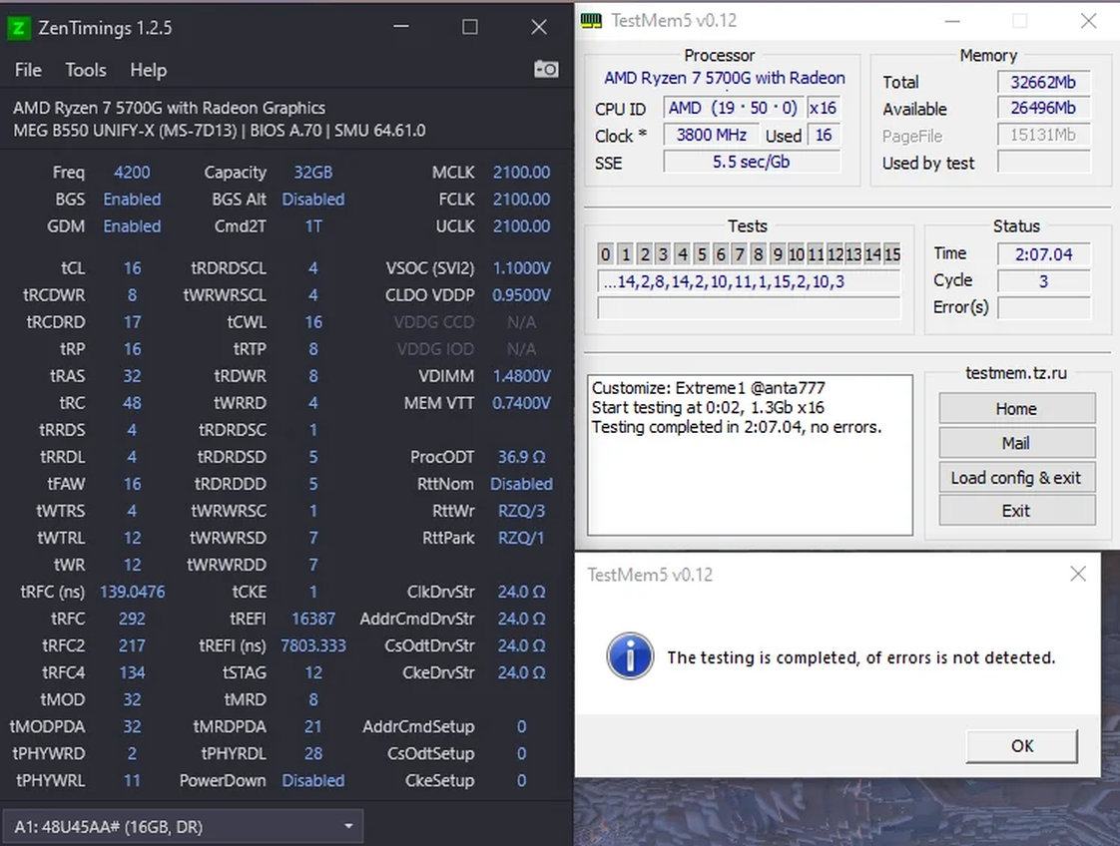Screen dimensions: 1120x846
Task: Click the tREFI value 16387
Action: coord(312,619)
